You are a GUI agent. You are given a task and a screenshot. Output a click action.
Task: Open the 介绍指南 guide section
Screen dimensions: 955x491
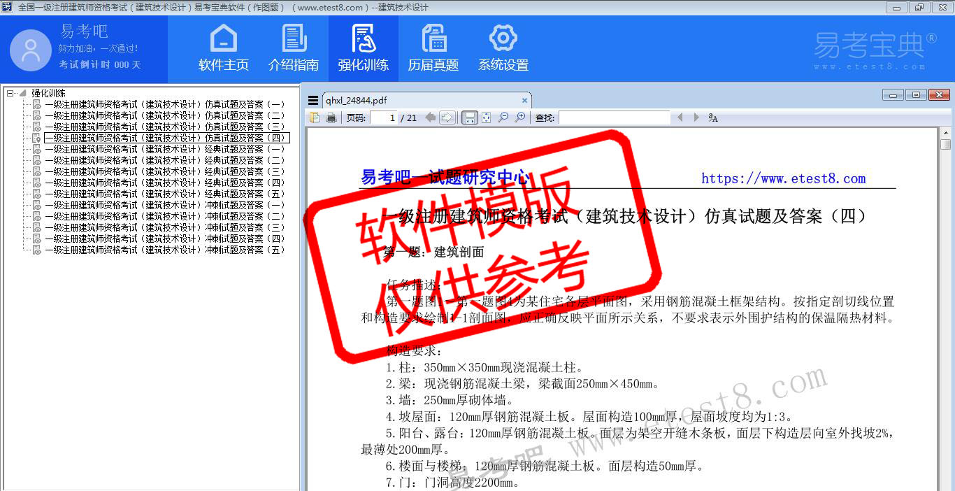pos(294,49)
